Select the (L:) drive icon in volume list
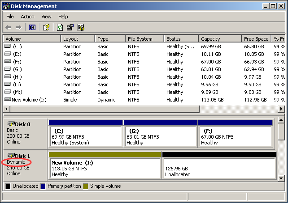Image resolution: width=288 pixels, height=203 pixels. click(x=8, y=84)
